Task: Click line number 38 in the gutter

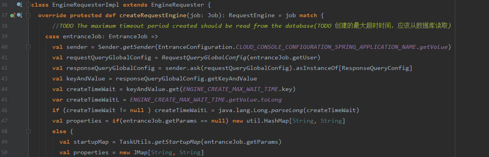Action: point(4,26)
